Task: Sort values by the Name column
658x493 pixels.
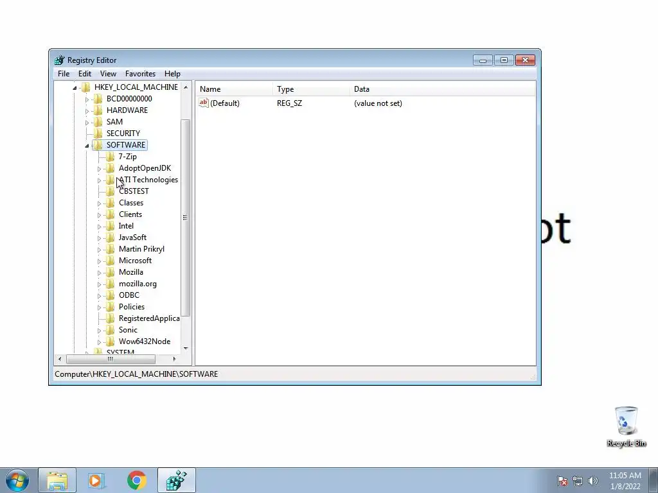Action: pyautogui.click(x=234, y=89)
